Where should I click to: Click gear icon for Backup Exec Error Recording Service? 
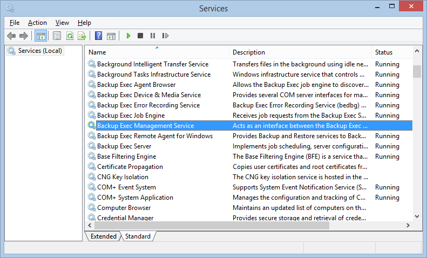point(92,105)
